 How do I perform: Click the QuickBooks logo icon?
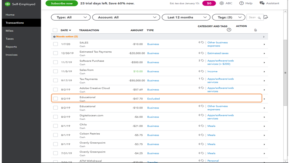(x=8, y=4)
